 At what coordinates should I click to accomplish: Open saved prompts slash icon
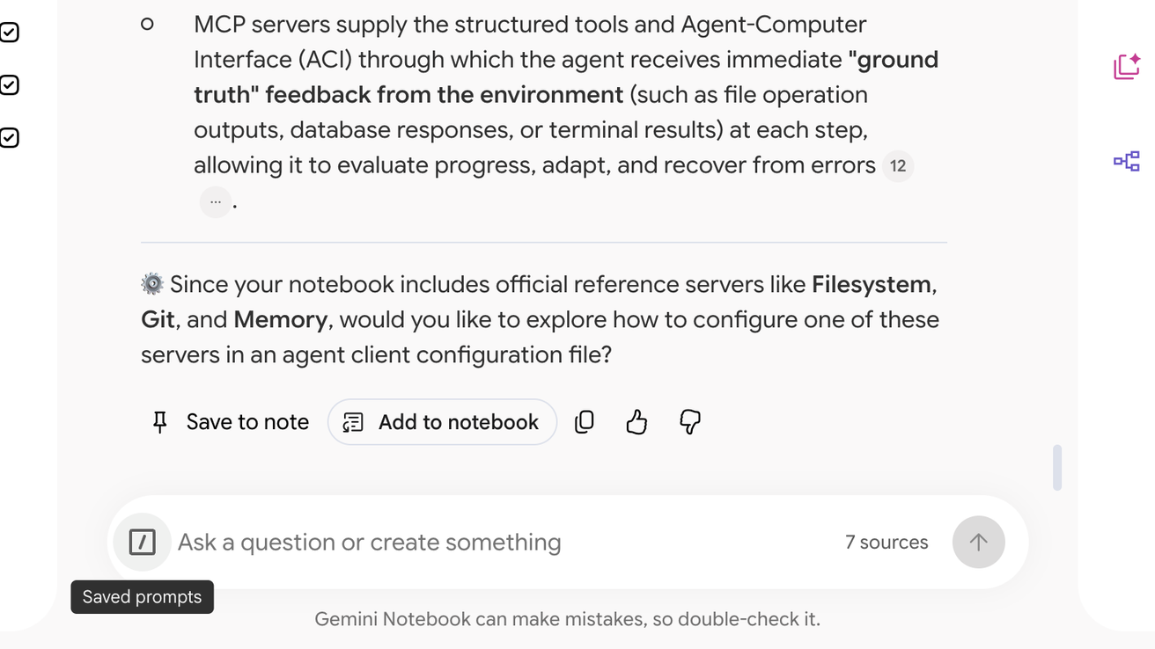[143, 542]
